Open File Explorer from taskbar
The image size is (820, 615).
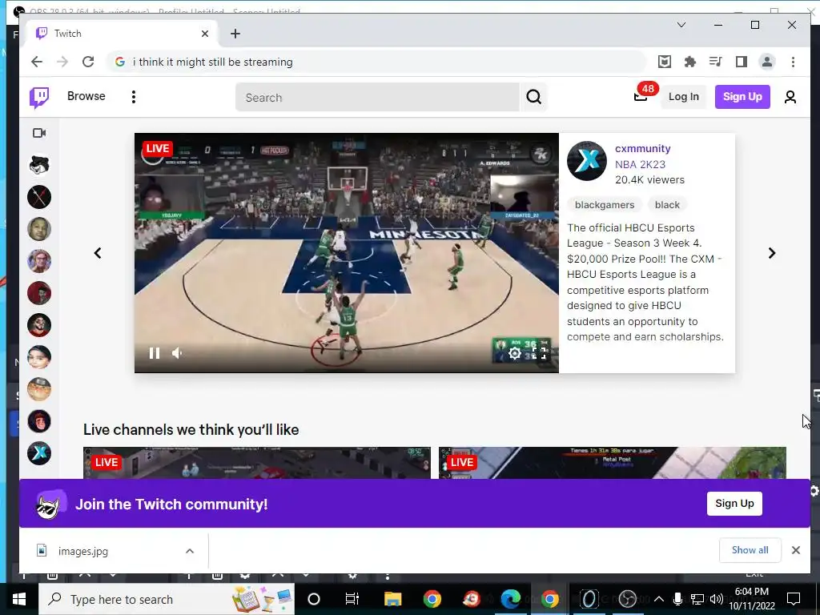click(x=392, y=599)
